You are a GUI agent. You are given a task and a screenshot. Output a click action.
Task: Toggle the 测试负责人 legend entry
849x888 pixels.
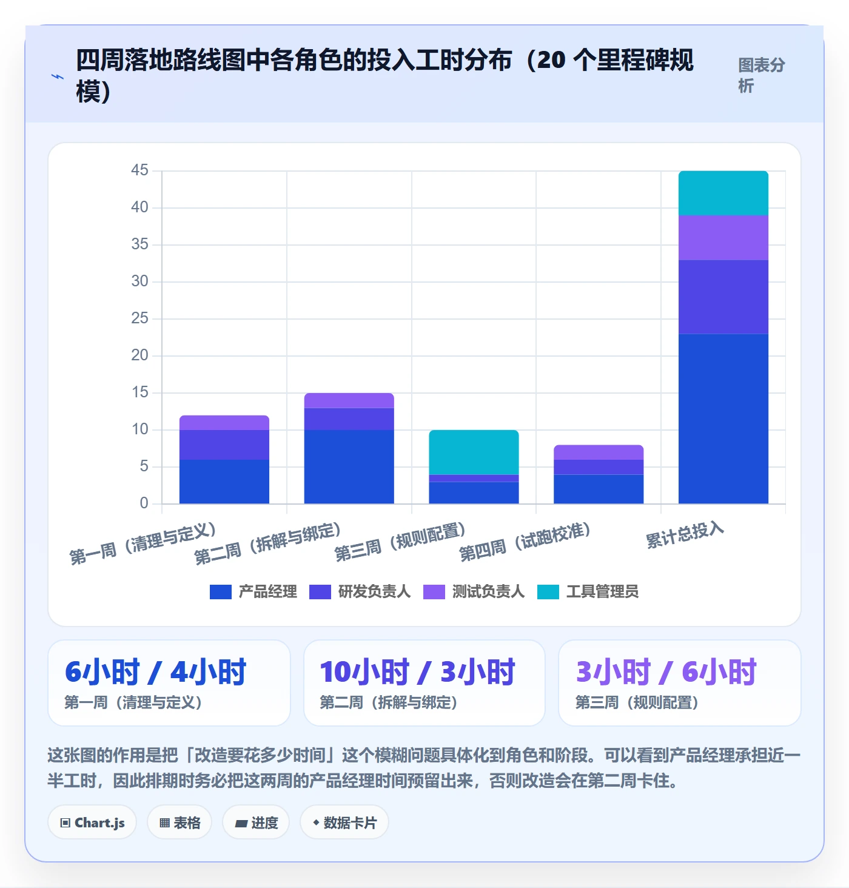point(474,591)
